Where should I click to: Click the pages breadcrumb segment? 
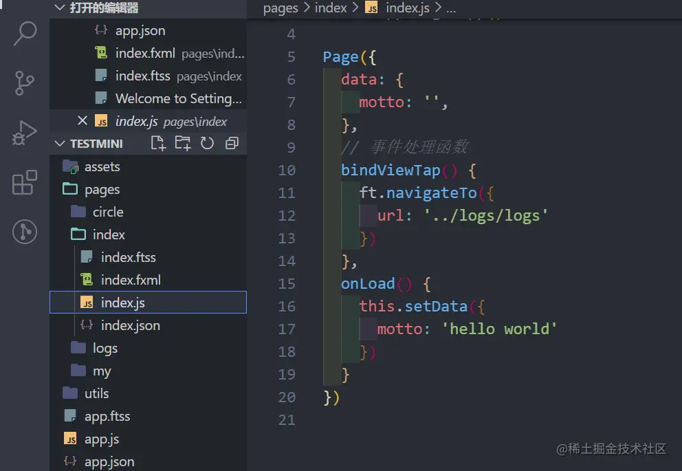click(280, 8)
